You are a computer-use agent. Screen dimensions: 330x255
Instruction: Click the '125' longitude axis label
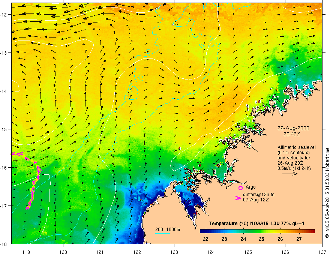(x=248, y=252)
